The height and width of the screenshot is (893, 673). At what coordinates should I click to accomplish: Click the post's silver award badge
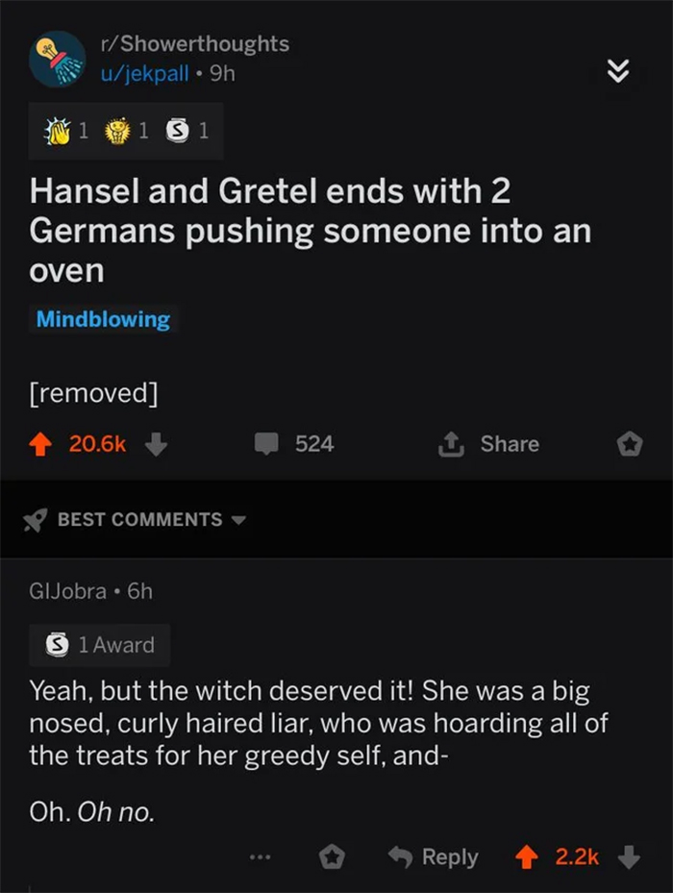[x=179, y=132]
